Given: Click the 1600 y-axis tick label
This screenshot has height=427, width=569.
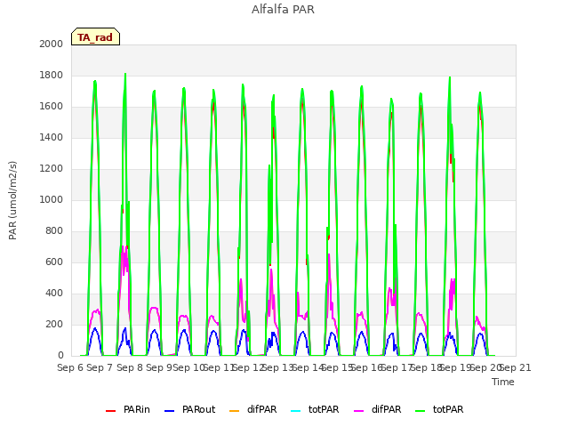Looking at the screenshot, I should coord(52,107).
